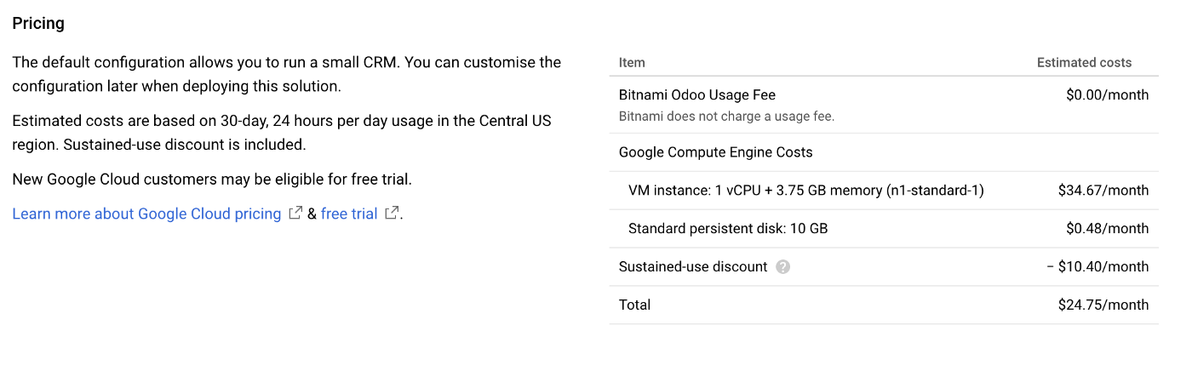Screen dimensions: 1192x365
Task: Click the $0.00/month usage fee amount
Action: [1107, 94]
